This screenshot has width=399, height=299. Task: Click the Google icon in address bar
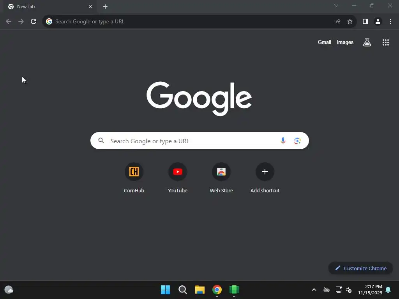click(x=49, y=22)
